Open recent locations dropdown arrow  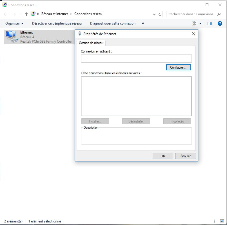(21, 14)
